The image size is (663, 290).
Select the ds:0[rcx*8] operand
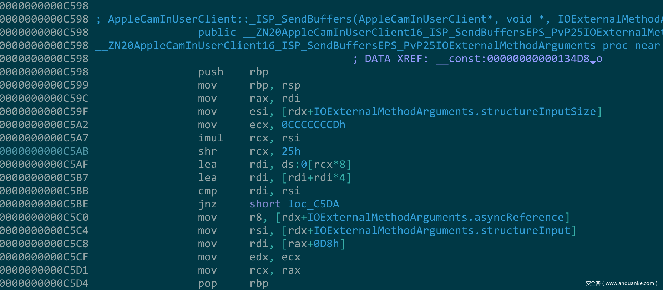(x=316, y=165)
